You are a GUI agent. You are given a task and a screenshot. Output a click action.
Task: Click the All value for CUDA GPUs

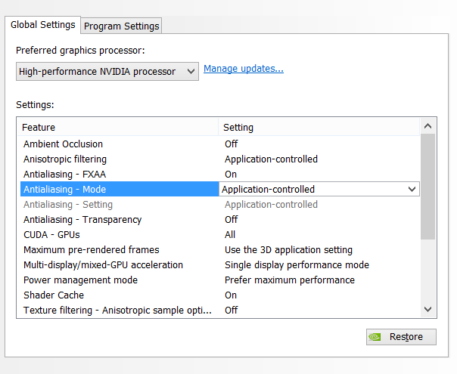click(x=230, y=235)
